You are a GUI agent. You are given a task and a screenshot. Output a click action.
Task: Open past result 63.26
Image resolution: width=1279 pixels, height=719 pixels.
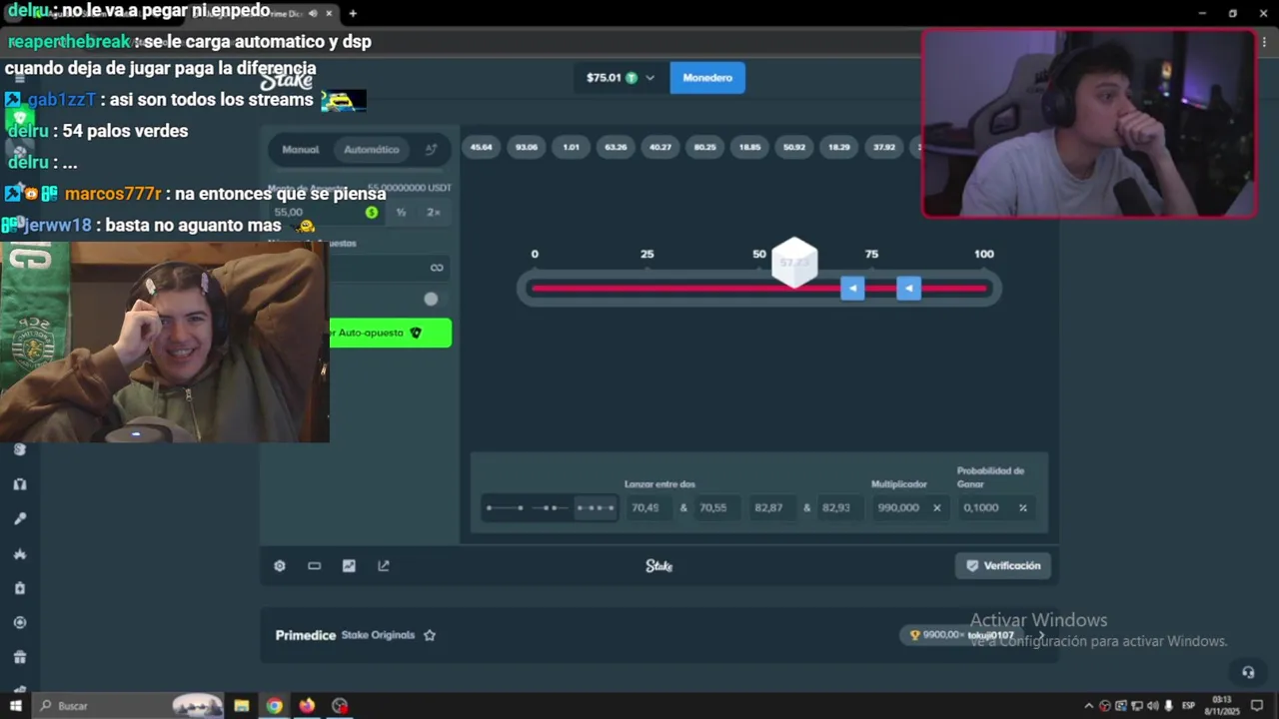click(x=616, y=147)
